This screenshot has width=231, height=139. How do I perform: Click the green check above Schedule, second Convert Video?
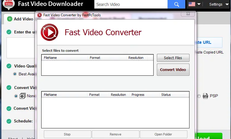click(x=9, y=109)
